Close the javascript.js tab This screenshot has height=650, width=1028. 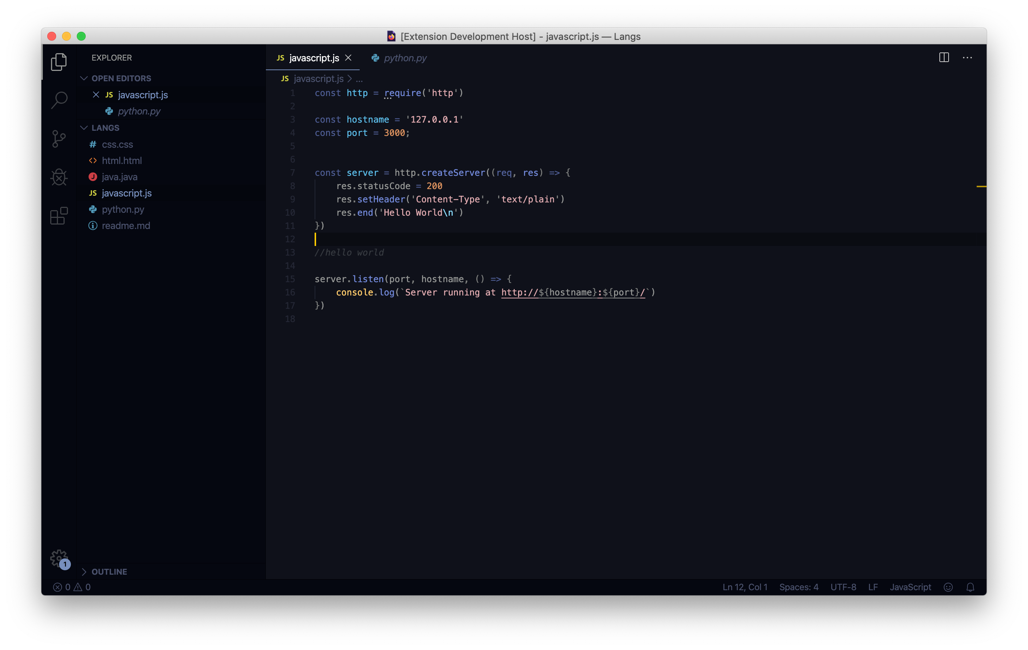[x=348, y=58]
